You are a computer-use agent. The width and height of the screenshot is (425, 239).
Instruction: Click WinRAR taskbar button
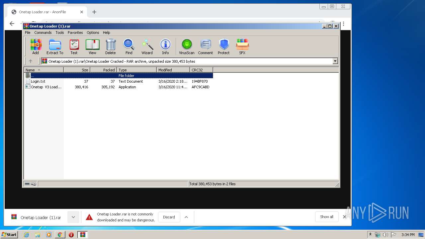82,235
